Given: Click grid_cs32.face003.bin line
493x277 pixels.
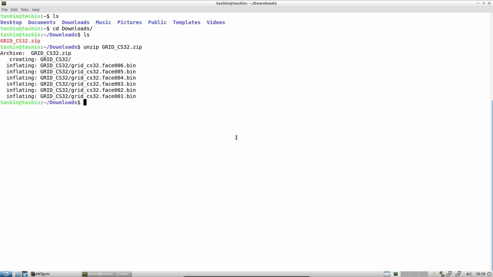Looking at the screenshot, I should pos(71,84).
